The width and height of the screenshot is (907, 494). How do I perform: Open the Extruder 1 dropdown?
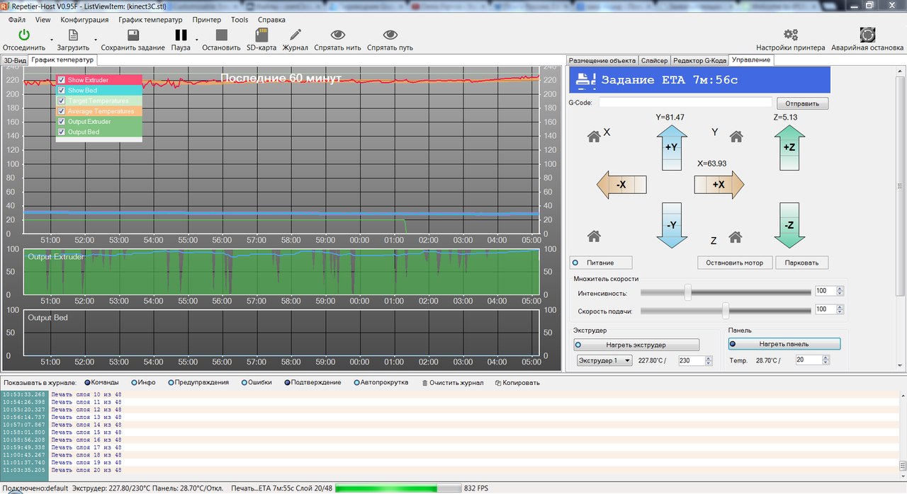[604, 361]
